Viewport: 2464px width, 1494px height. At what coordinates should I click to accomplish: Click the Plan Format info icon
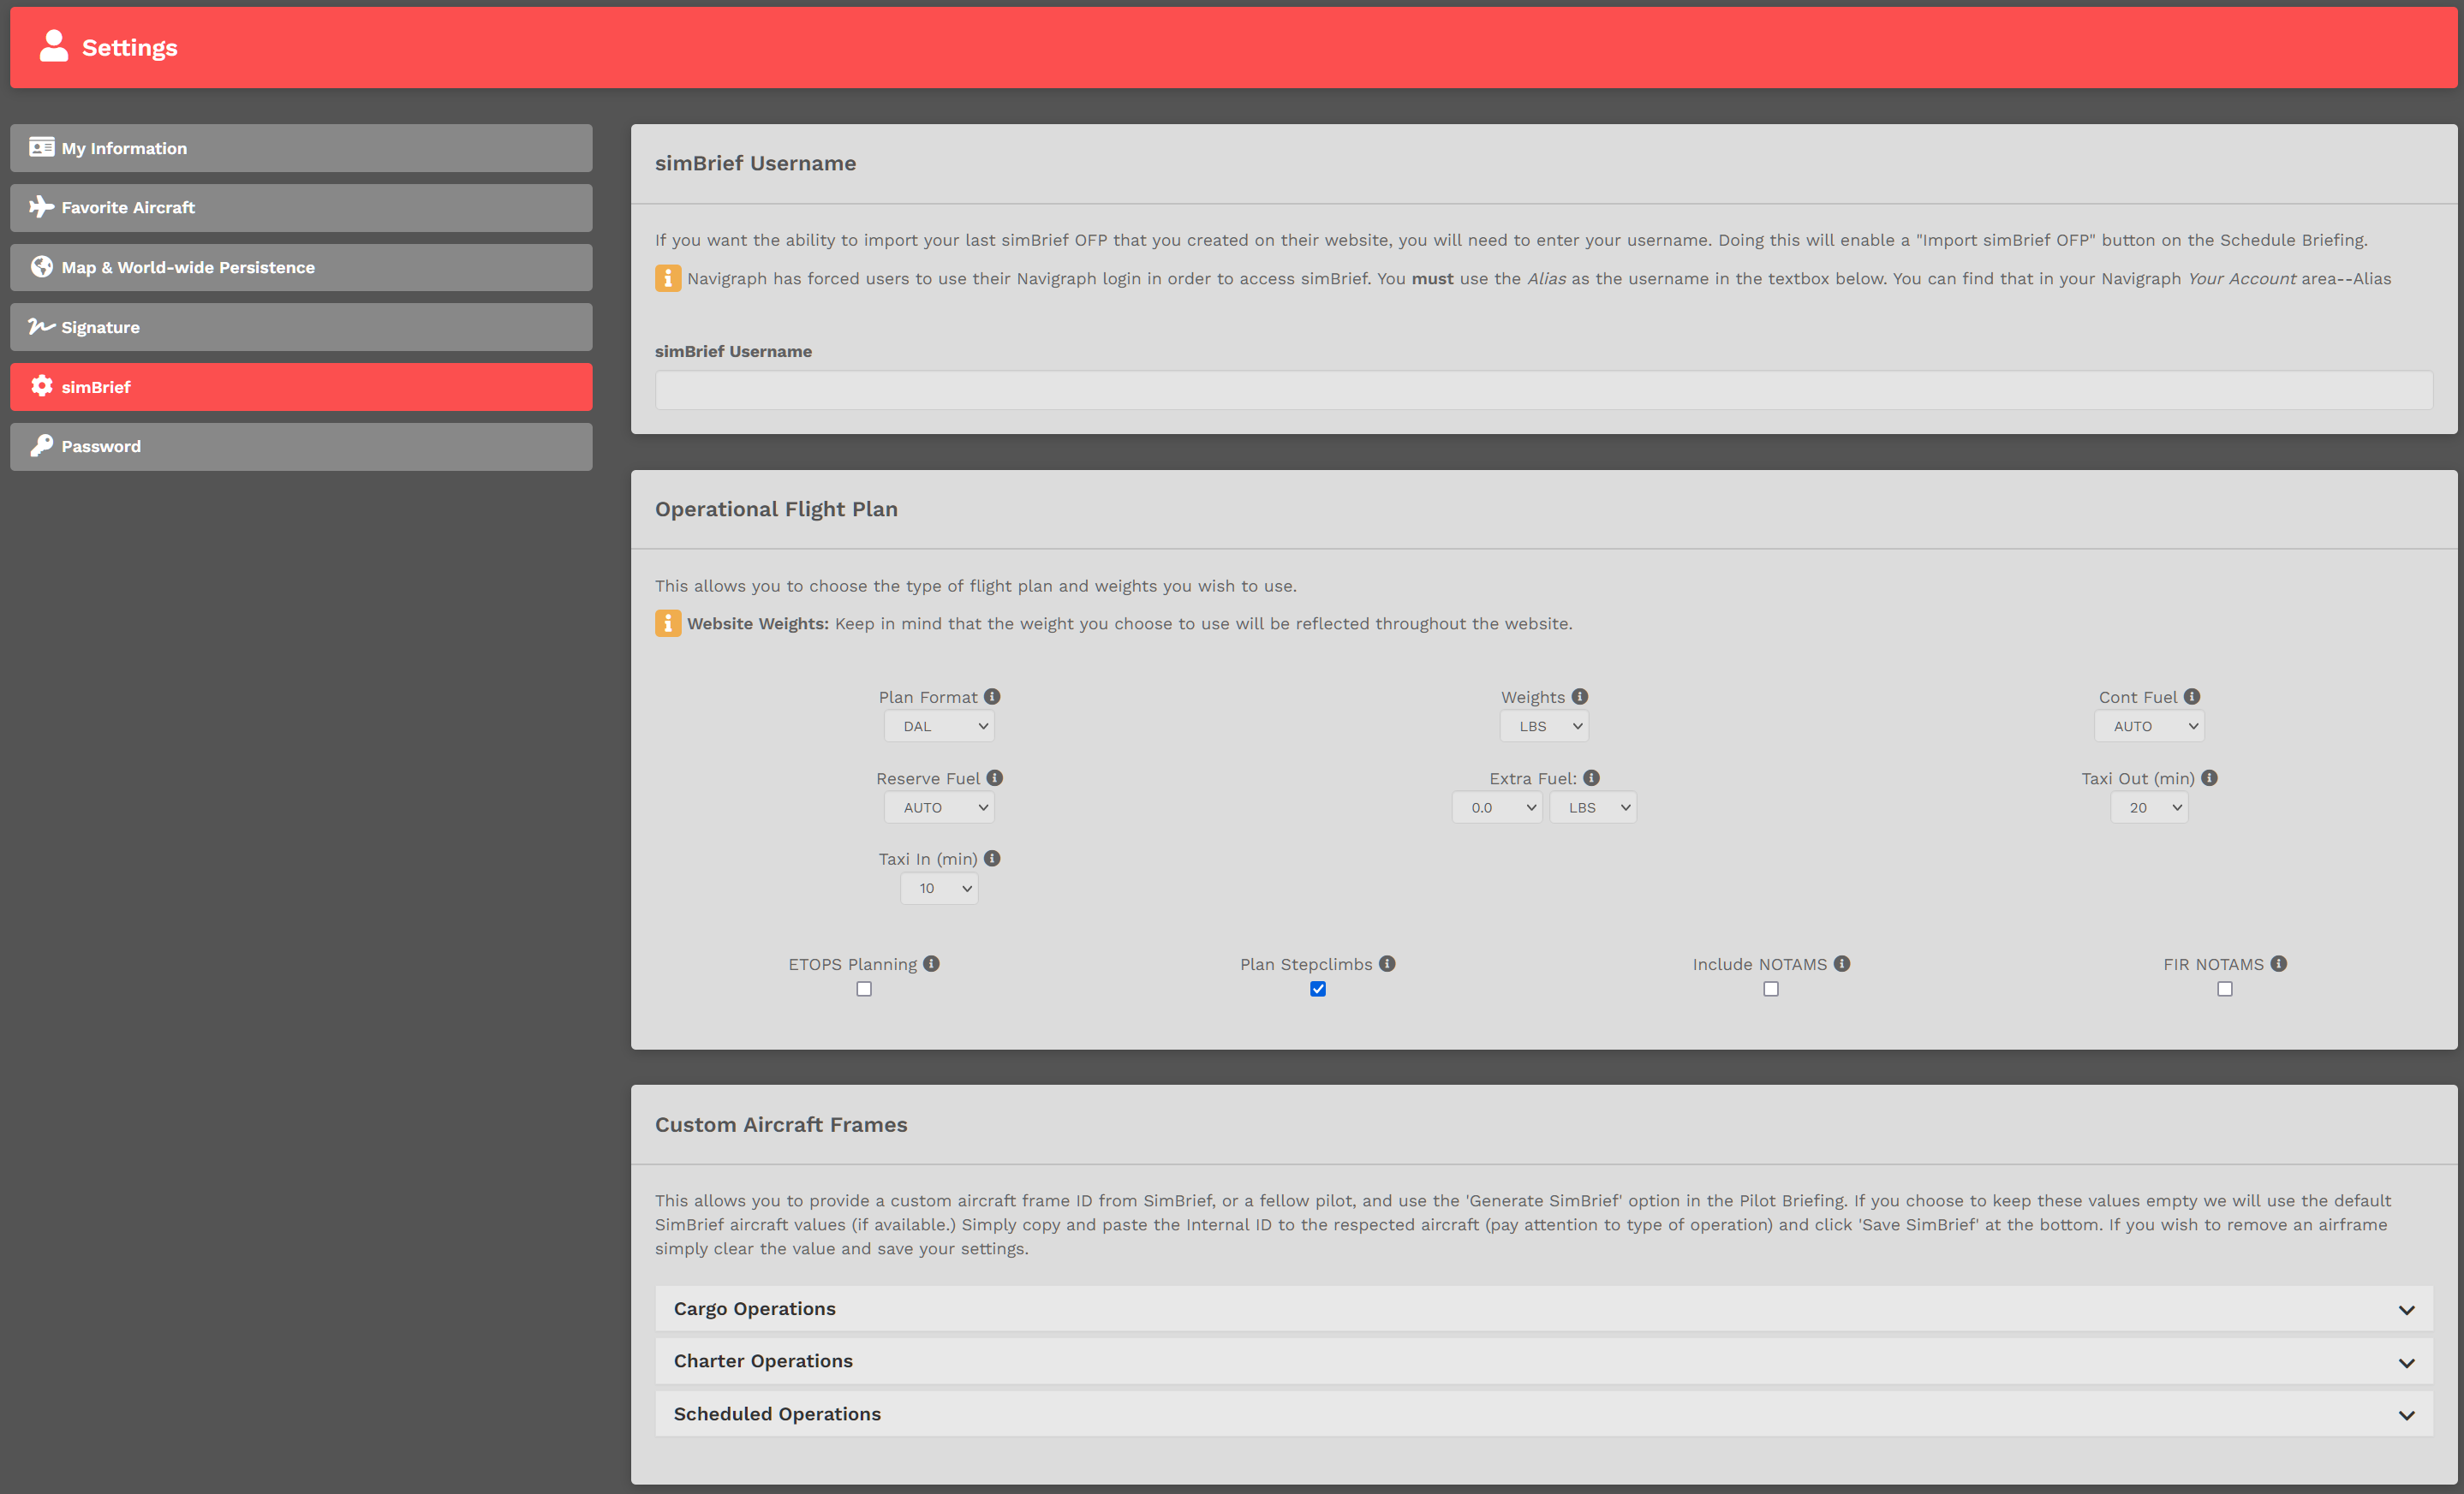coord(992,697)
